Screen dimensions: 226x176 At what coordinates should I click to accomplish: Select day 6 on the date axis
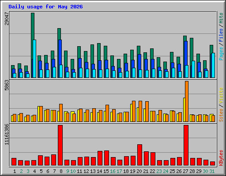point(48,171)
